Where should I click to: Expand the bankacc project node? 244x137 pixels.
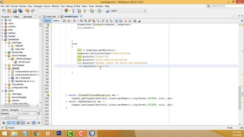(x=2, y=33)
